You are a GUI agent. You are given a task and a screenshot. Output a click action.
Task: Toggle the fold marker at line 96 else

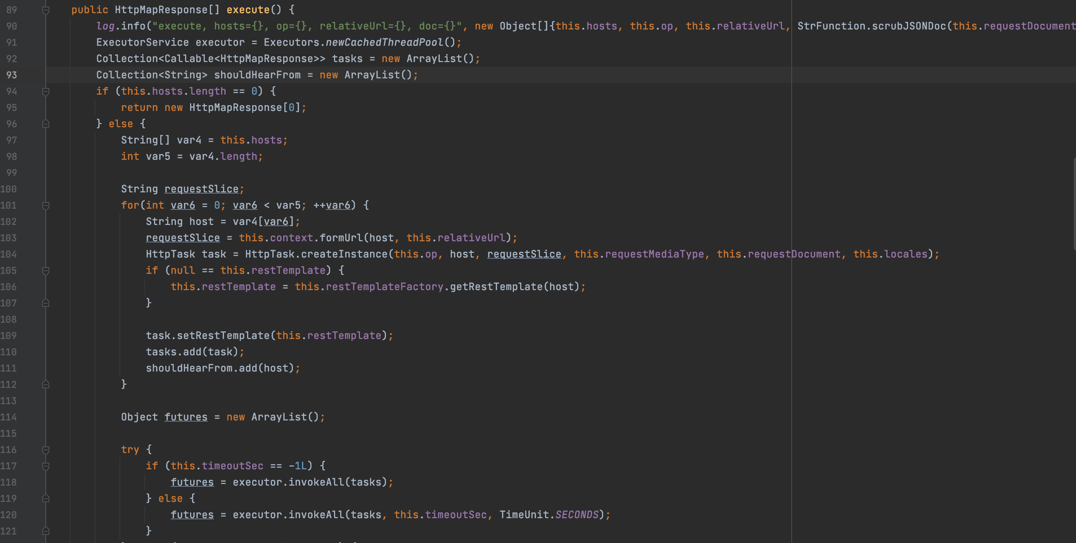click(x=46, y=124)
